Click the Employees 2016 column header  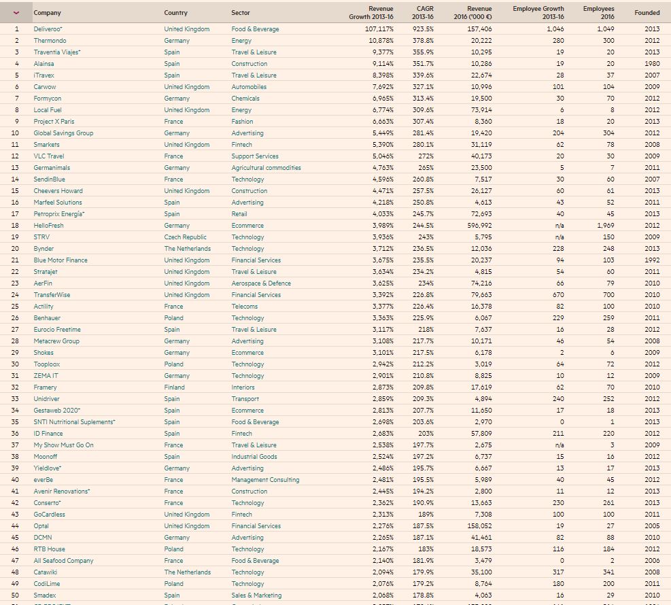click(598, 12)
